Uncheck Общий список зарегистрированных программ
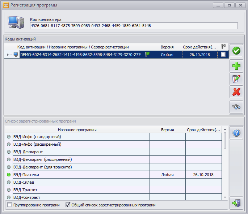 [x=68, y=205]
